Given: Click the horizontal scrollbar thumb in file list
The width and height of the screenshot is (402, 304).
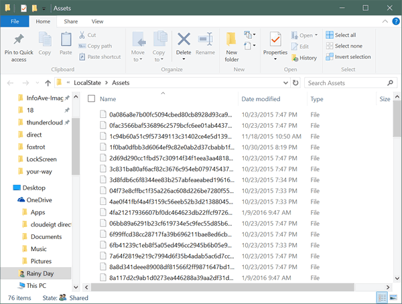Looking at the screenshot, I should tap(222, 287).
